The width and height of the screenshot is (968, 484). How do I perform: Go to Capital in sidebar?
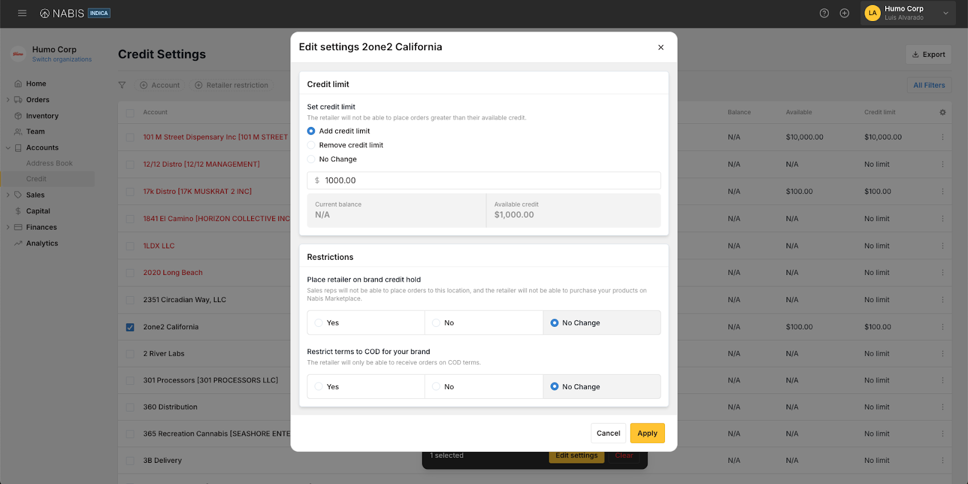pyautogui.click(x=38, y=211)
